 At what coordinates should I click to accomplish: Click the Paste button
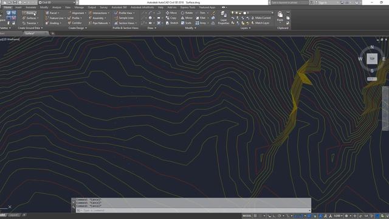pyautogui.click(x=280, y=16)
